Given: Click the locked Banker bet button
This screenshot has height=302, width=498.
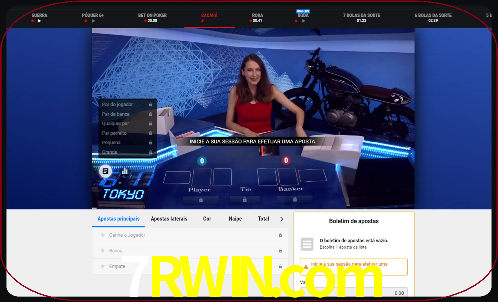Looking at the screenshot, I should 295,199.
